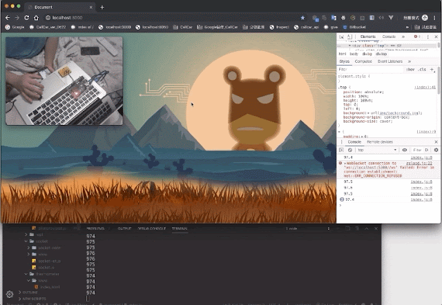Collapse the div class="top" DOM node
The image size is (442, 305).
point(350,46)
